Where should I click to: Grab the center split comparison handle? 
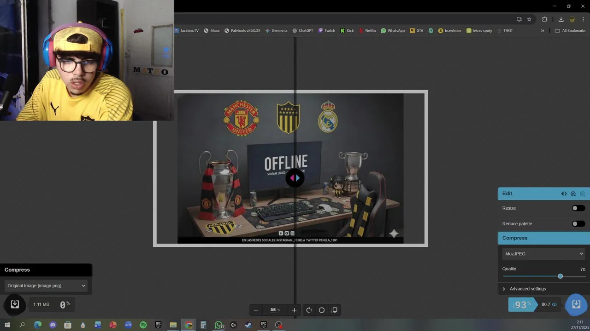click(x=295, y=178)
